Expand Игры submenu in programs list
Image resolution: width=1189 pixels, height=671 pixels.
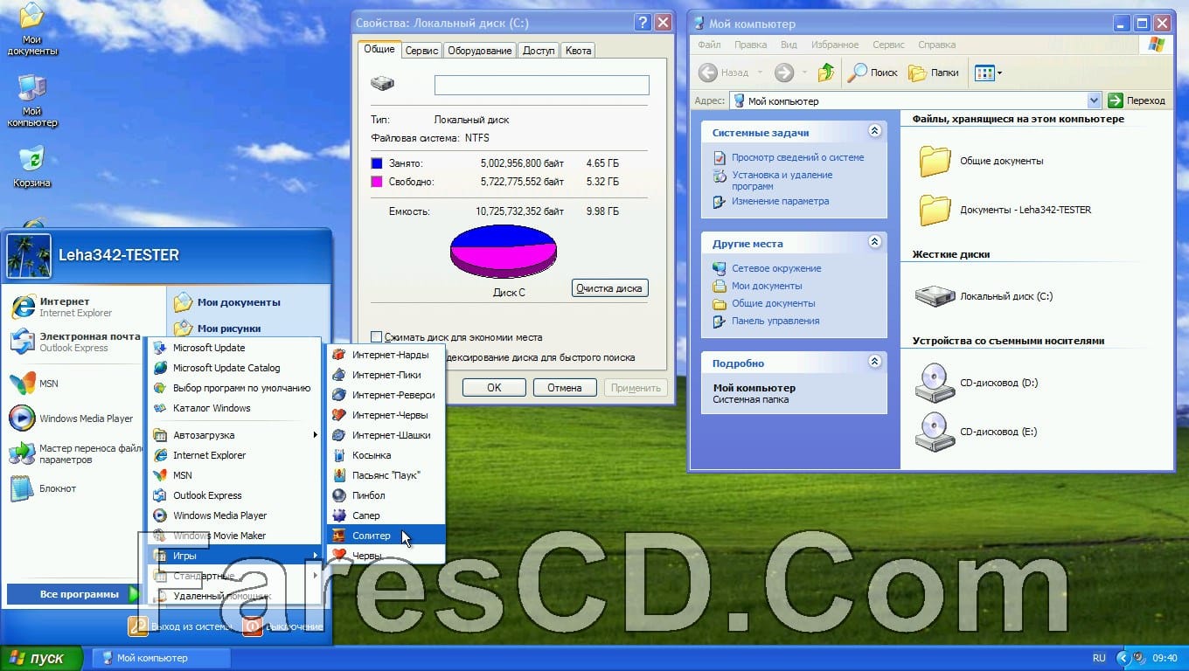pyautogui.click(x=233, y=556)
